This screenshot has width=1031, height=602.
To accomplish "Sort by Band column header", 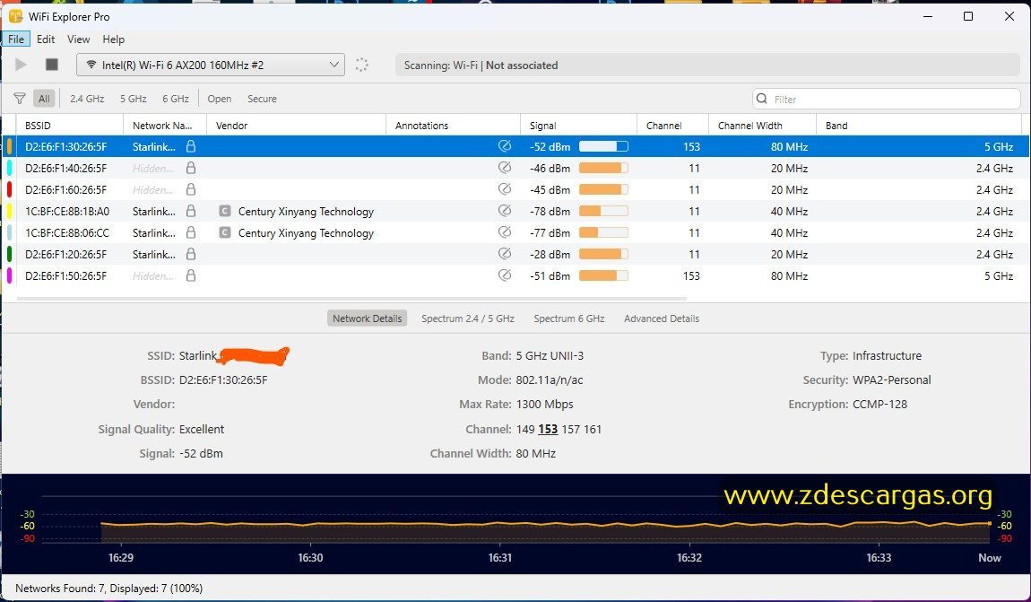I will point(919,125).
